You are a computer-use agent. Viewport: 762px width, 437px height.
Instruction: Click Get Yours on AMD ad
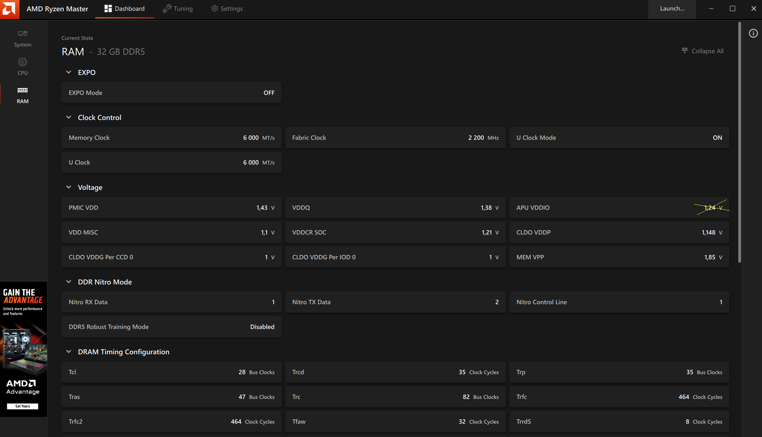coord(23,406)
